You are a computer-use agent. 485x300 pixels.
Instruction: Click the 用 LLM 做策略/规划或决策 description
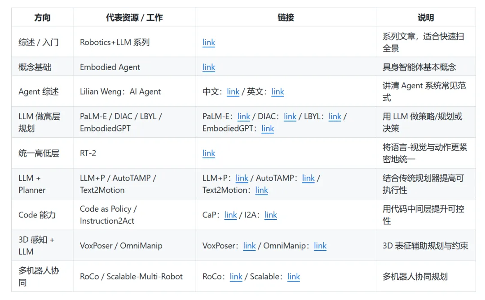[426, 122]
